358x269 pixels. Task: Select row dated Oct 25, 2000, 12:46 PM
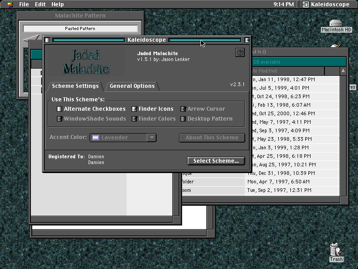click(296, 113)
